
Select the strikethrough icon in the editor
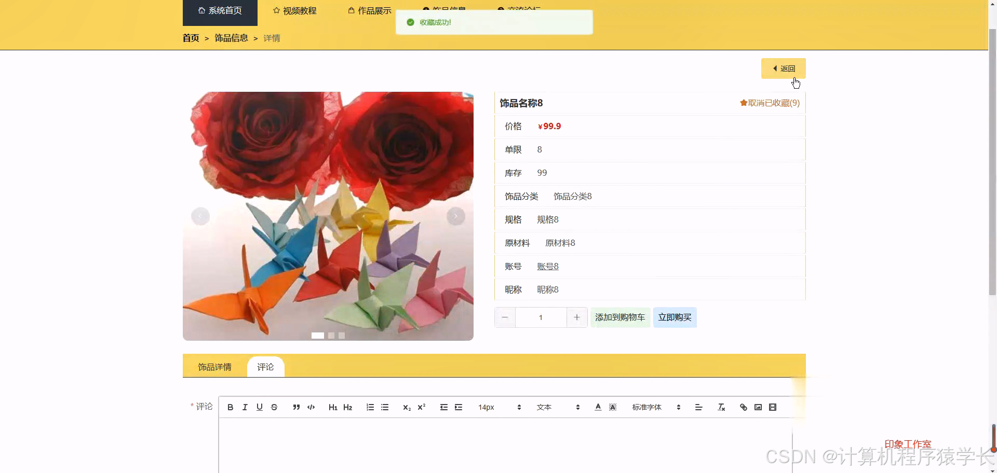click(x=274, y=407)
